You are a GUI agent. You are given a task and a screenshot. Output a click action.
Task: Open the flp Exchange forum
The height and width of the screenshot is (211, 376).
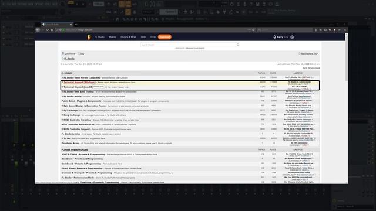(x=70, y=111)
